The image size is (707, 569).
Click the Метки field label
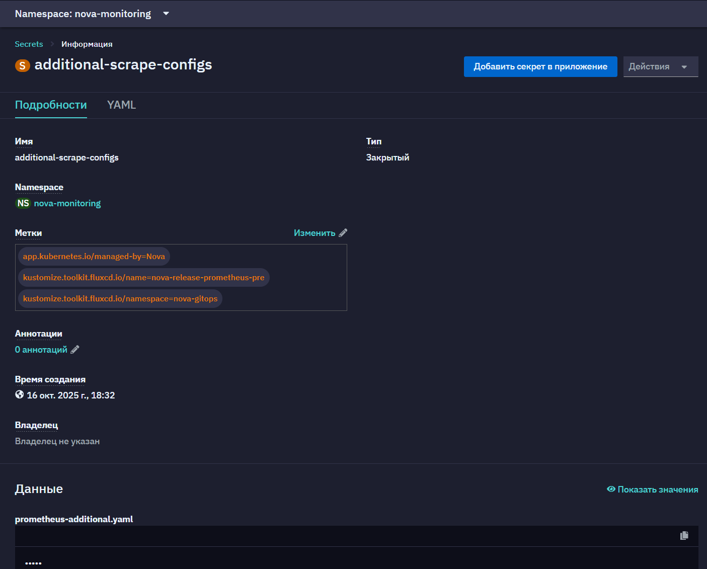(28, 233)
